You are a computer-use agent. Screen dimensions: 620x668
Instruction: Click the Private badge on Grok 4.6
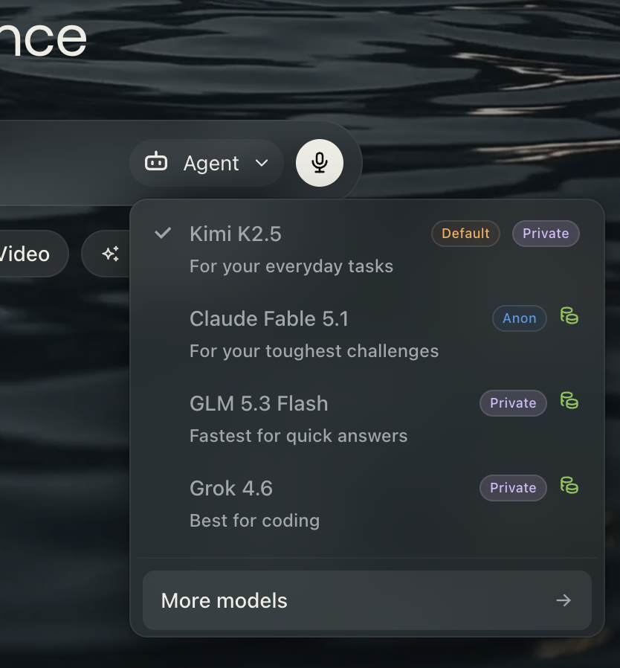tap(513, 488)
